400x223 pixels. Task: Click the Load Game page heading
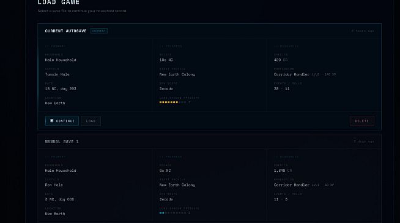[59, 2]
